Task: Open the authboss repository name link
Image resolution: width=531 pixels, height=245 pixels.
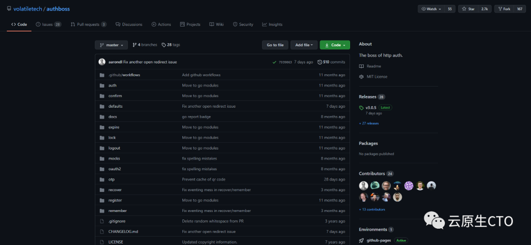Action: tap(58, 9)
